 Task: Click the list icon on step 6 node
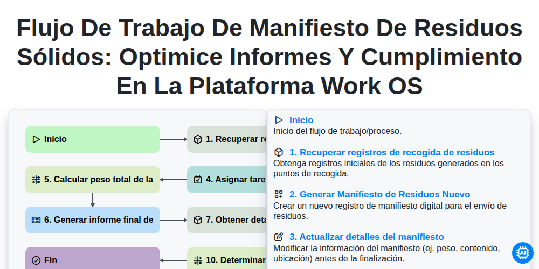[36, 220]
